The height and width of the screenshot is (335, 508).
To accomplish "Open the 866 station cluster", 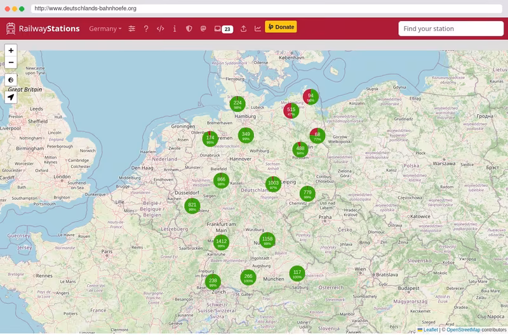I will 221,181.
